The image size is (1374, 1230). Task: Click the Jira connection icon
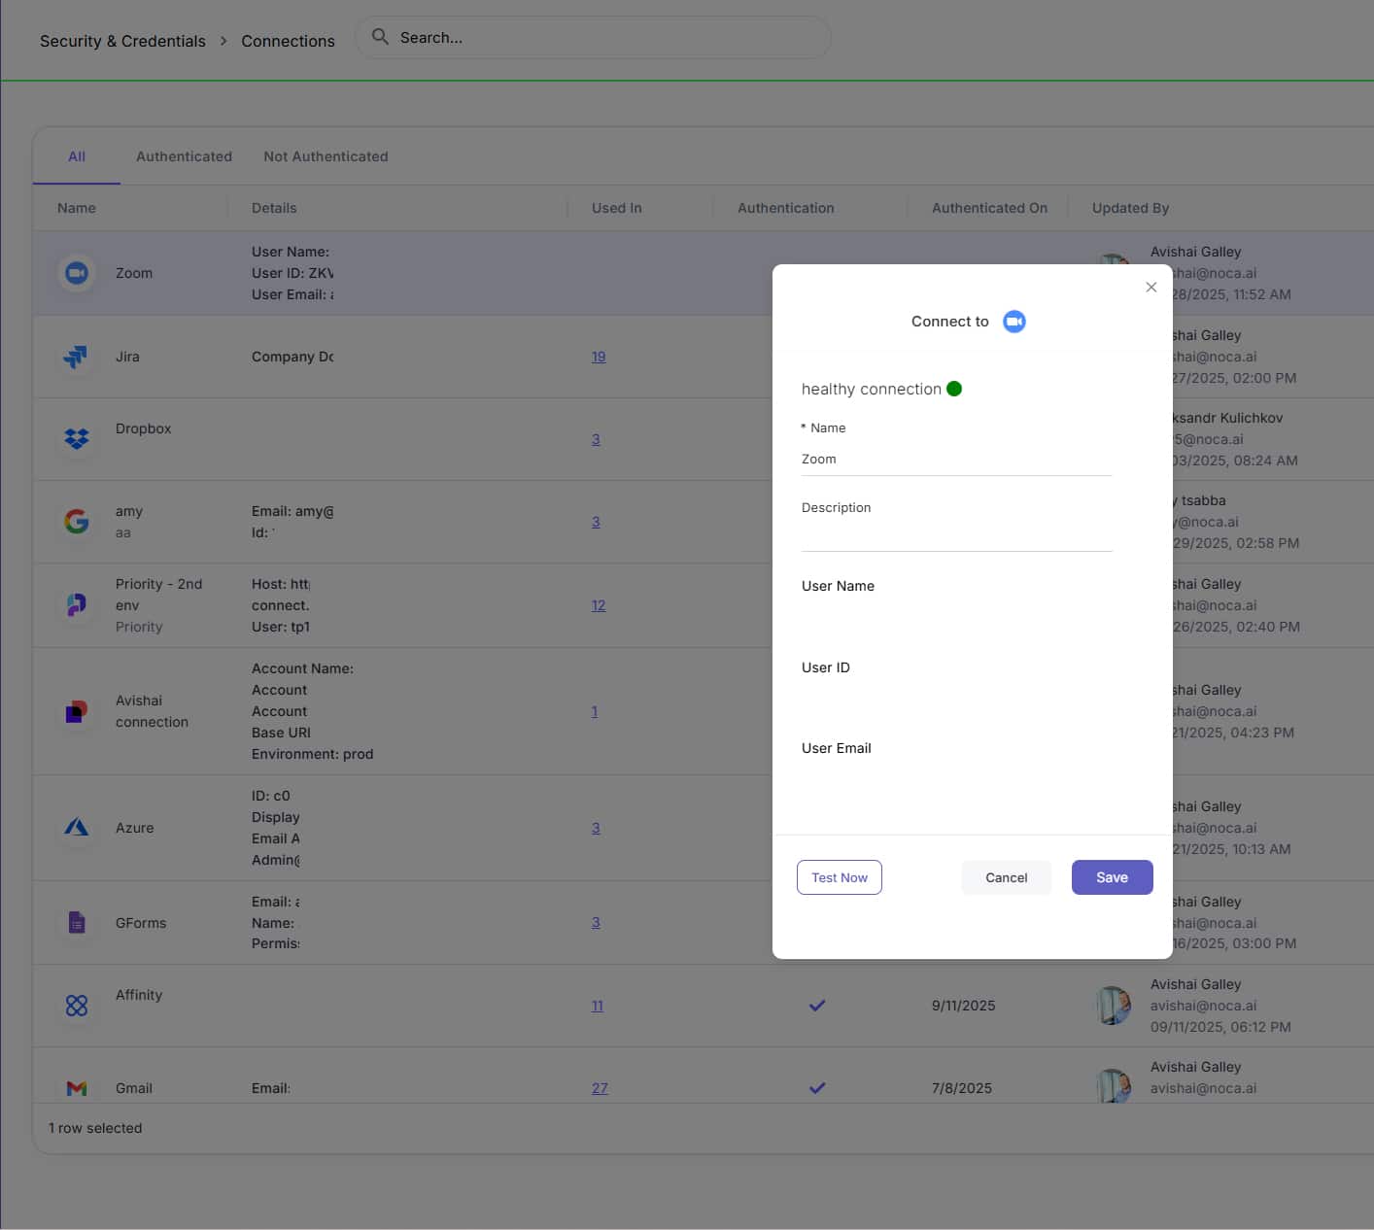76,357
